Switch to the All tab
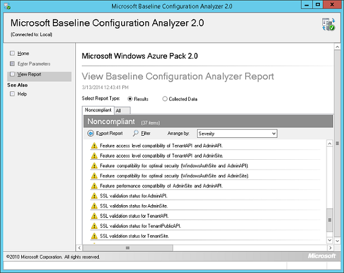 click(122, 110)
